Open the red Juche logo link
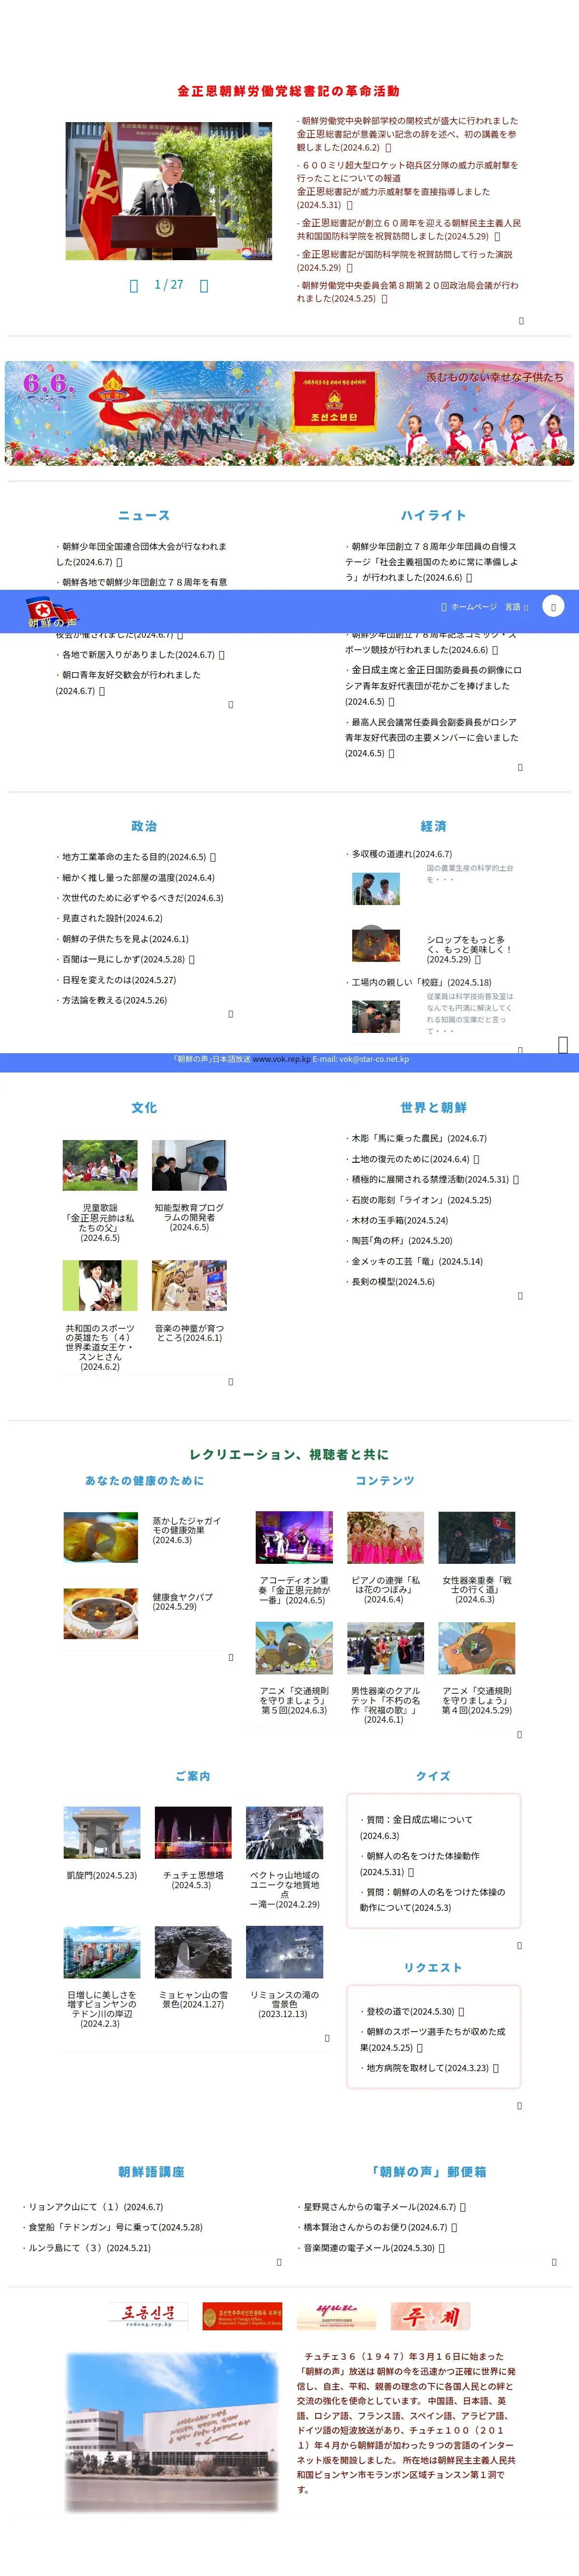 430,2315
